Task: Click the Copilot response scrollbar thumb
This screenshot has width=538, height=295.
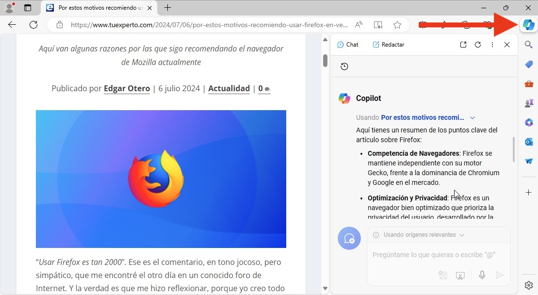Action: (514, 149)
